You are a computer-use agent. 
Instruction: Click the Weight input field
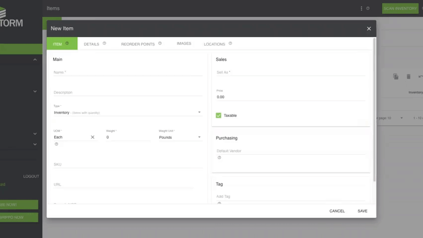128,137
